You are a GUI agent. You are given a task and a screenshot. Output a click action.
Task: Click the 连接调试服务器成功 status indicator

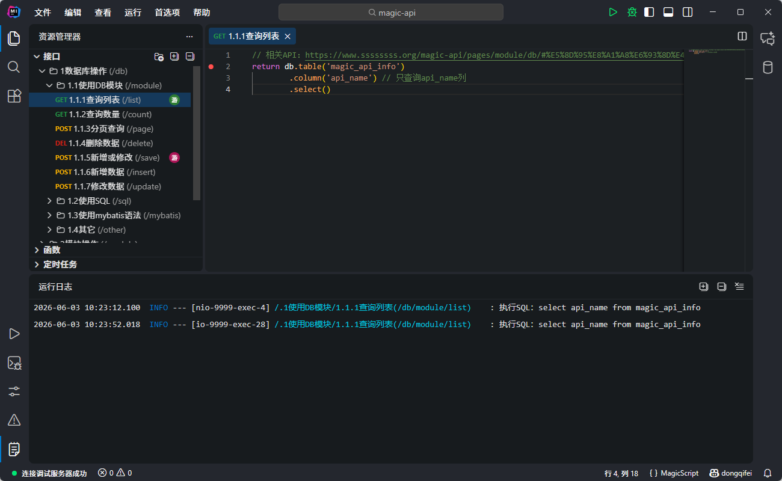point(49,473)
